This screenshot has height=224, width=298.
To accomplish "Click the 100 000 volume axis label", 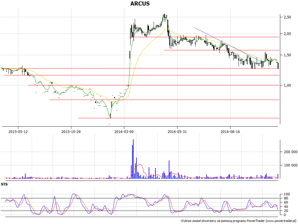I will (290, 165).
